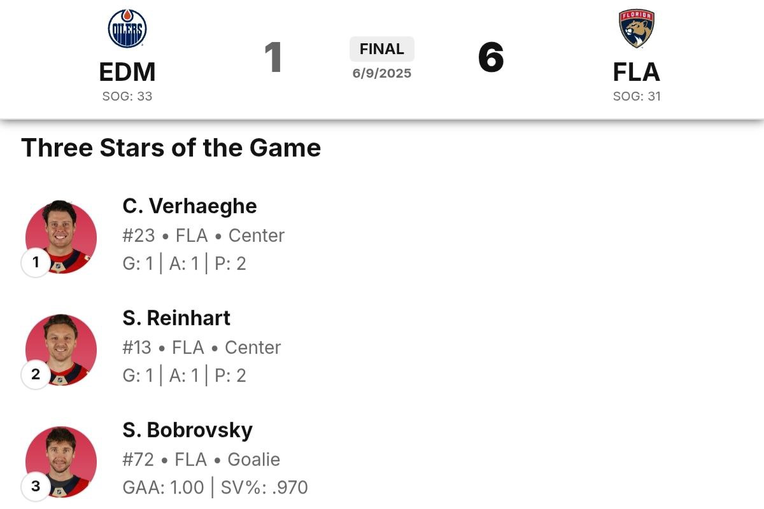Click the Florida Panthers team logo
The height and width of the screenshot is (509, 764).
click(x=637, y=29)
